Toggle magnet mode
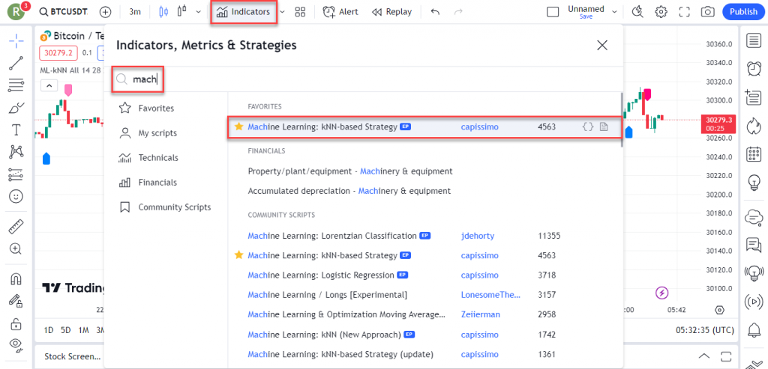Image resolution: width=768 pixels, height=369 pixels. point(16,278)
